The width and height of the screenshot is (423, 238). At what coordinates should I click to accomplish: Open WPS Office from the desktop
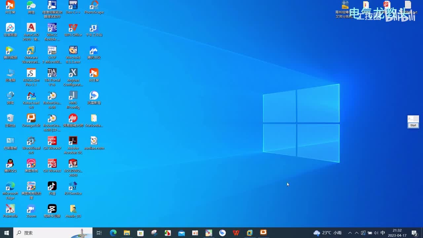(73, 30)
